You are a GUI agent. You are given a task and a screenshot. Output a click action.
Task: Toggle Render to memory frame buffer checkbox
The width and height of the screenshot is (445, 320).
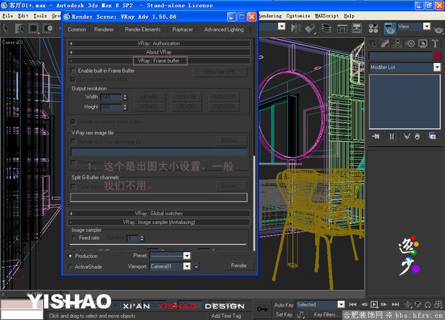coord(73,122)
